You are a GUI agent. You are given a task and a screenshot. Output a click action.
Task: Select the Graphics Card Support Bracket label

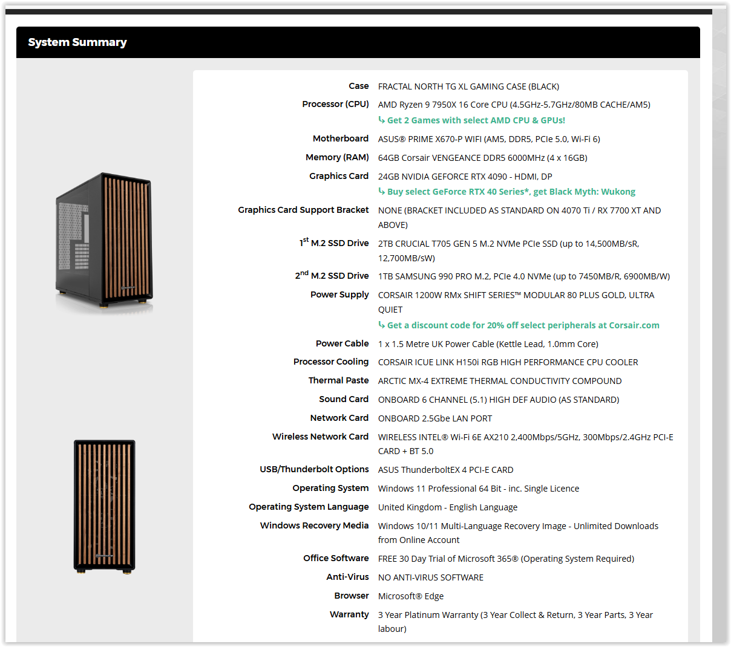click(303, 210)
